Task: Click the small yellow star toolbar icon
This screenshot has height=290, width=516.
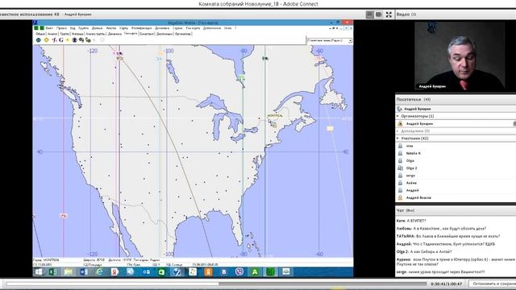Action: tap(68, 40)
